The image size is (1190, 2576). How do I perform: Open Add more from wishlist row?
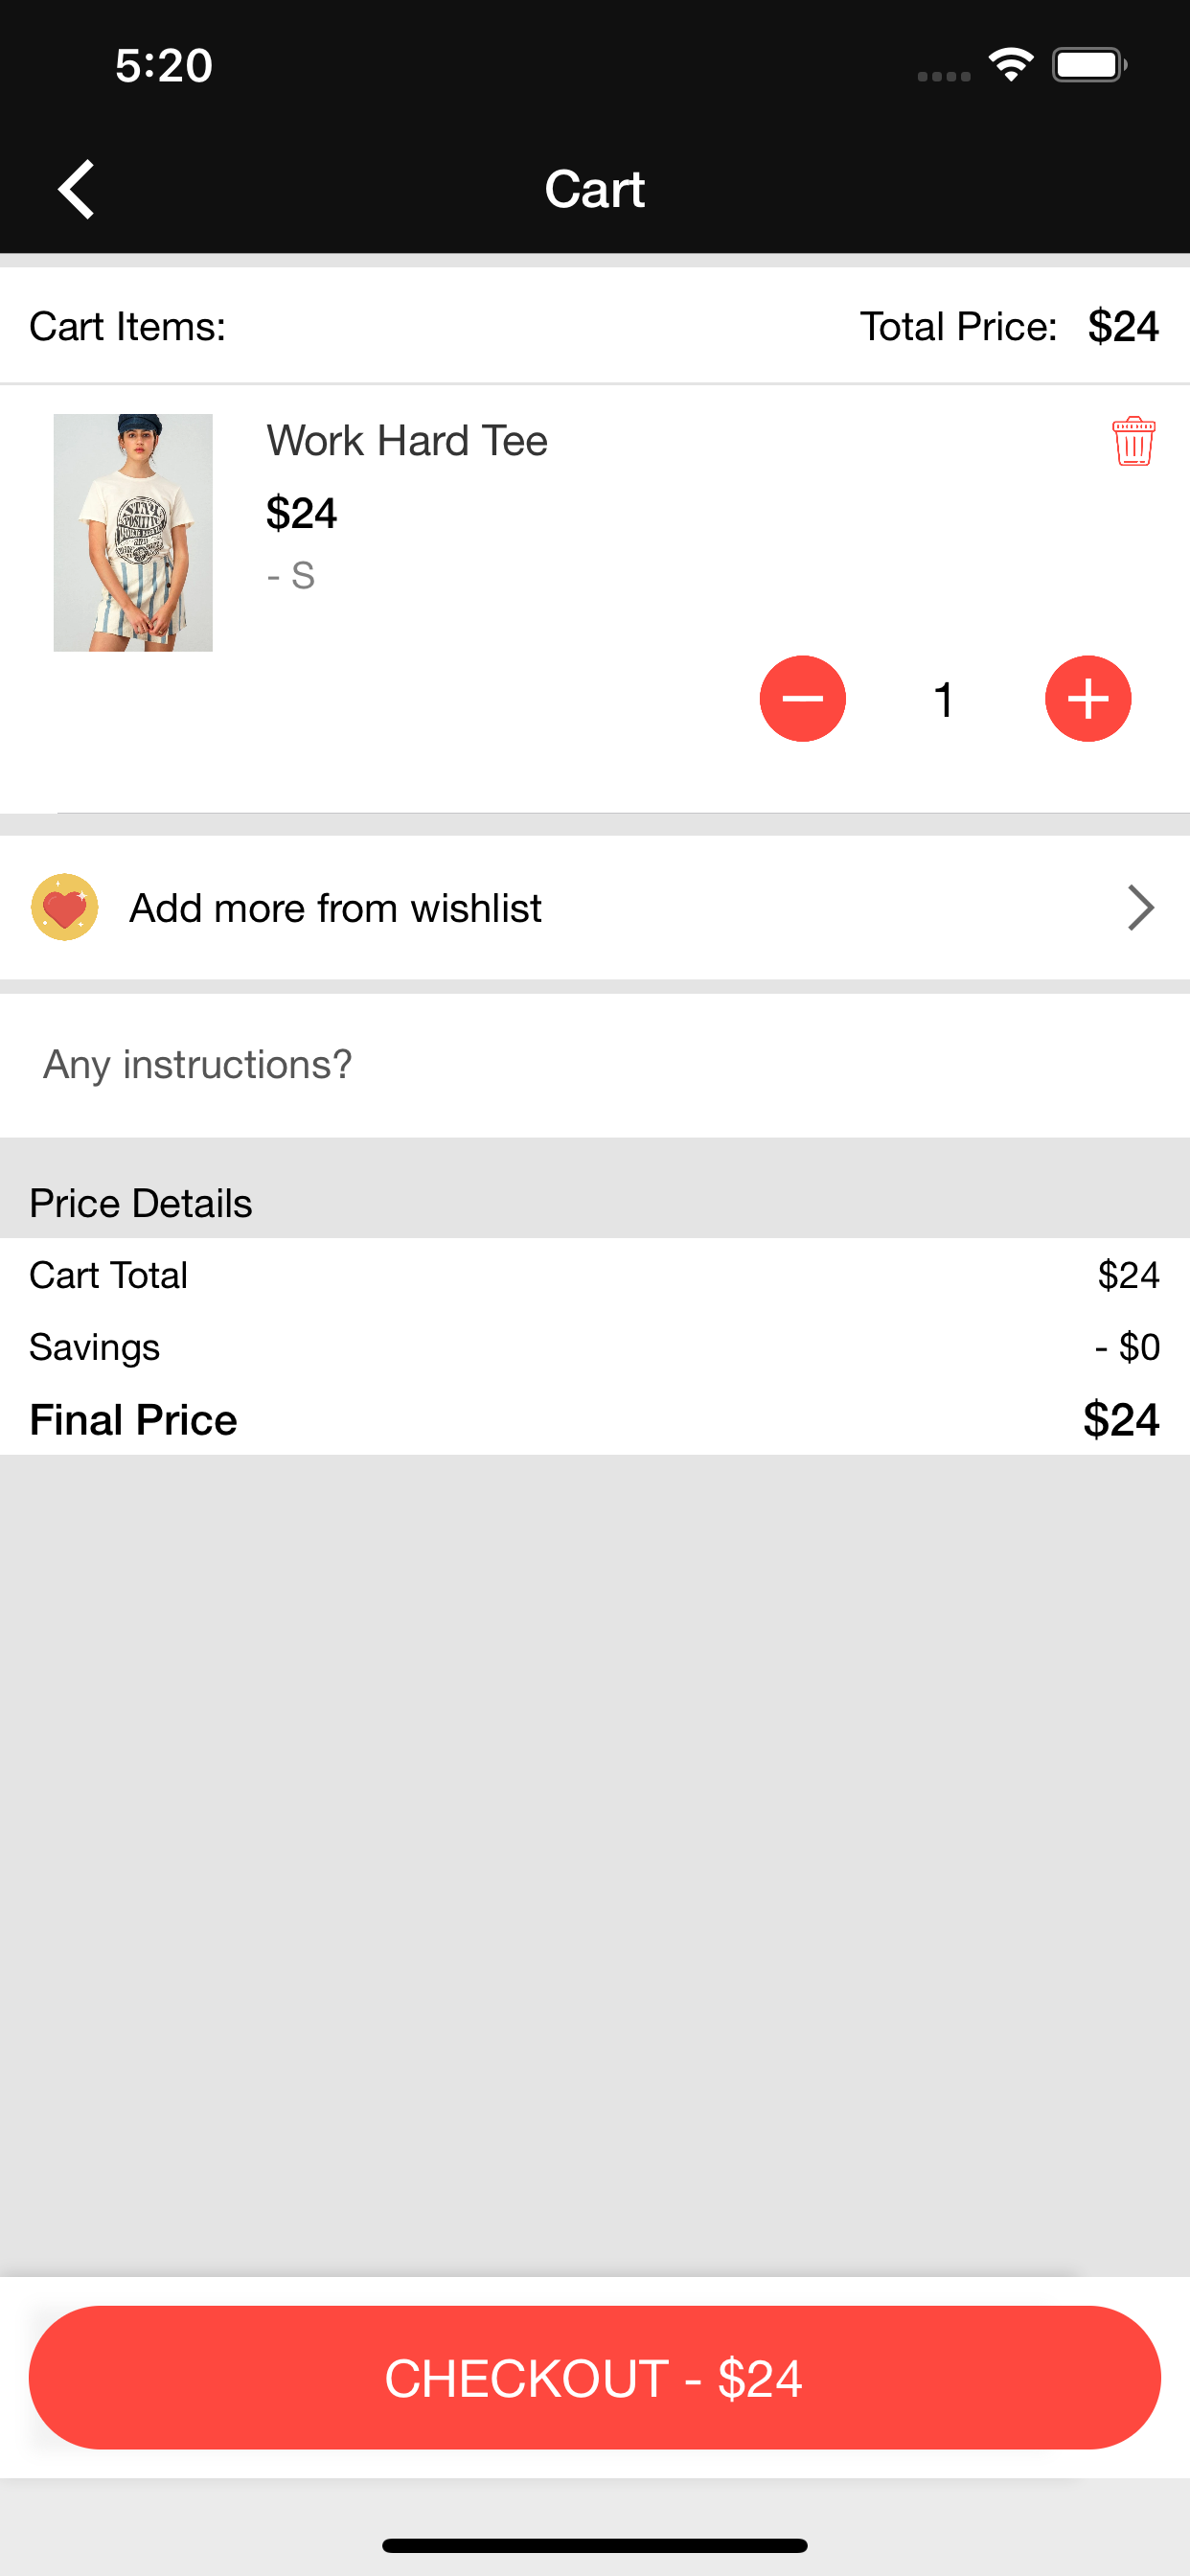(x=595, y=908)
